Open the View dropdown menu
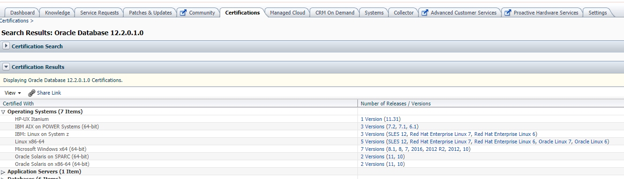This screenshot has height=179, width=624. click(13, 93)
